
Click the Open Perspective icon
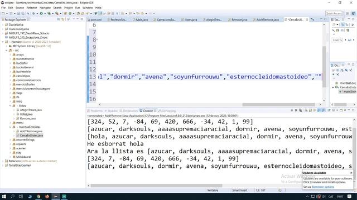[x=348, y=13]
